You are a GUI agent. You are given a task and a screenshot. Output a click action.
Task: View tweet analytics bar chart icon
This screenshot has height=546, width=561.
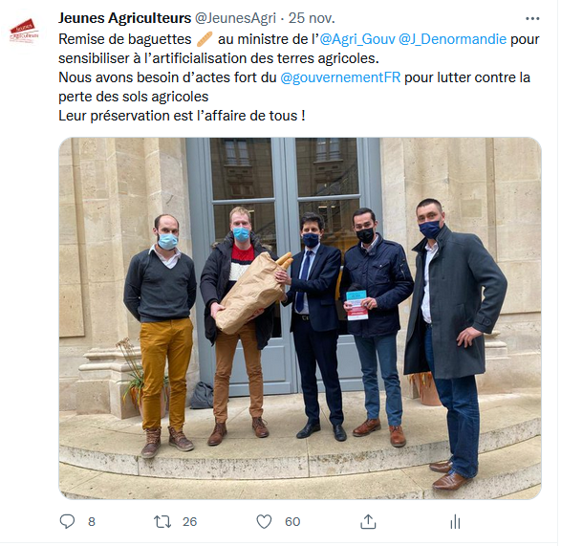pos(455,522)
